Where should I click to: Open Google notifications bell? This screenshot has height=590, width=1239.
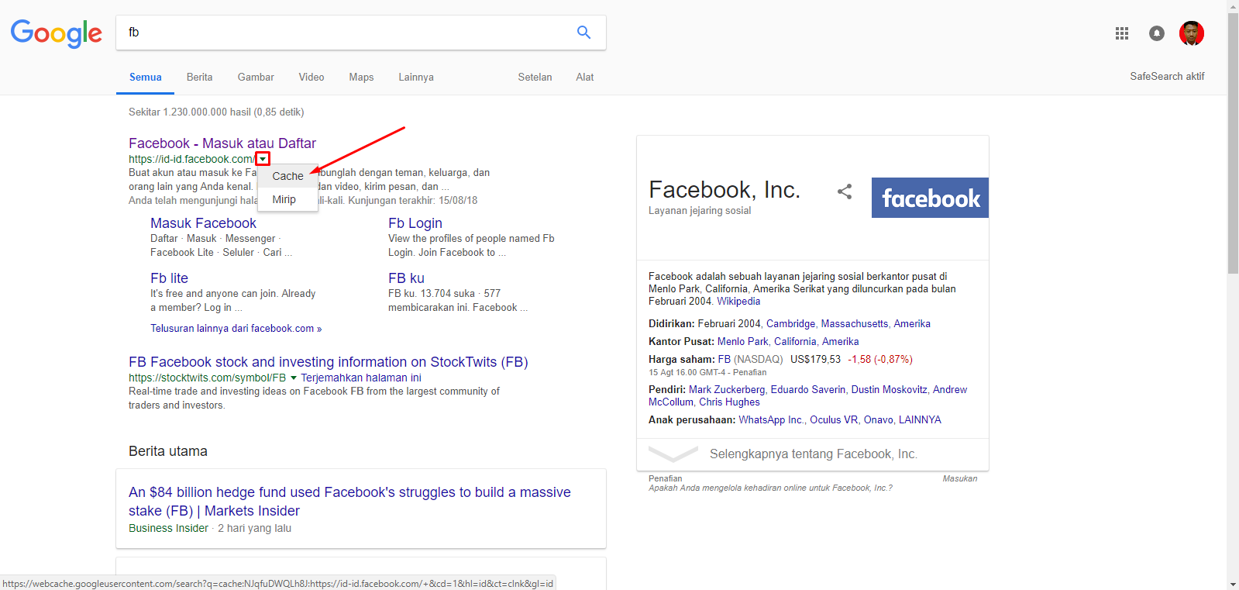[1156, 33]
